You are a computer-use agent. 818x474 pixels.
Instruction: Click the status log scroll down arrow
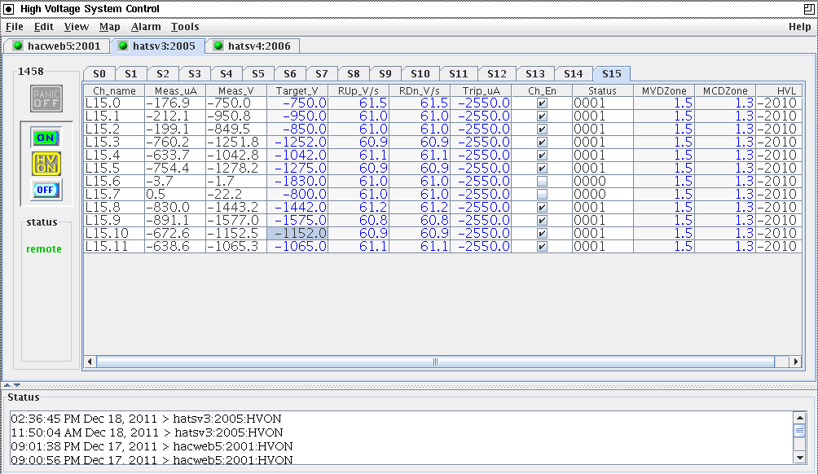799,458
